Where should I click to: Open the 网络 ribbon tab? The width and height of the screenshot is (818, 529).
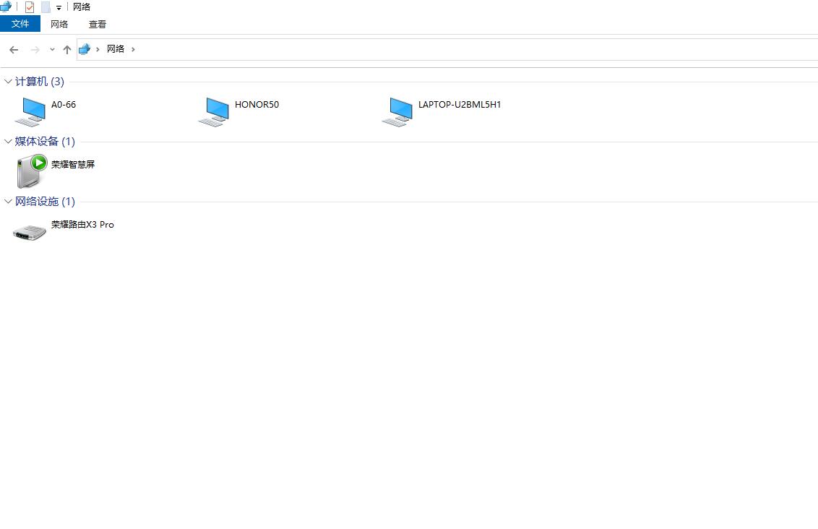59,24
